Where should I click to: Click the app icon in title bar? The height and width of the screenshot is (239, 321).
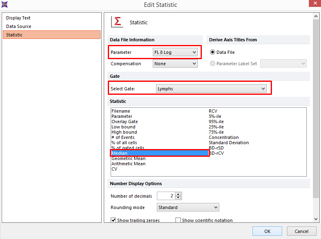pyautogui.click(x=4, y=5)
